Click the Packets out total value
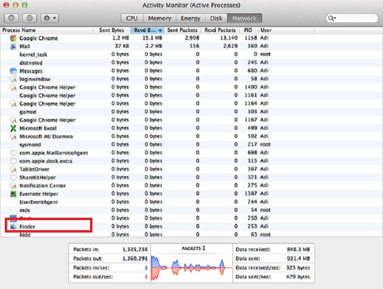This screenshot has width=383, height=289. pos(135,258)
